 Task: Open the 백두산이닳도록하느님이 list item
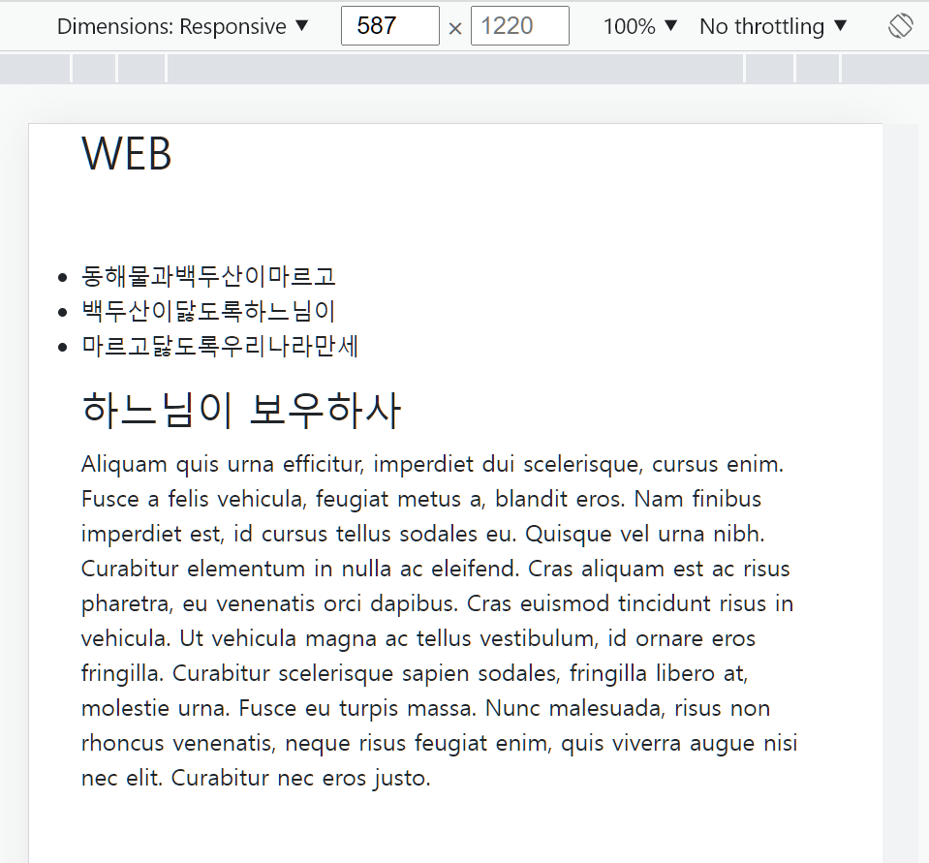pos(208,312)
